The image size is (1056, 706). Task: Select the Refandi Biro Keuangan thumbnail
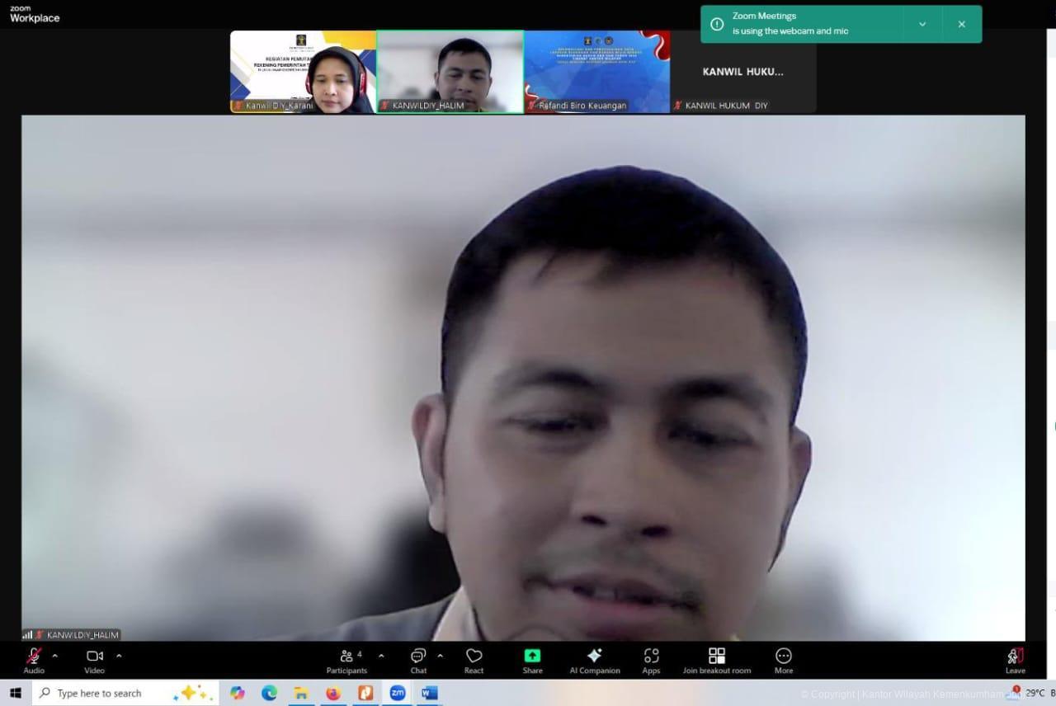click(596, 72)
